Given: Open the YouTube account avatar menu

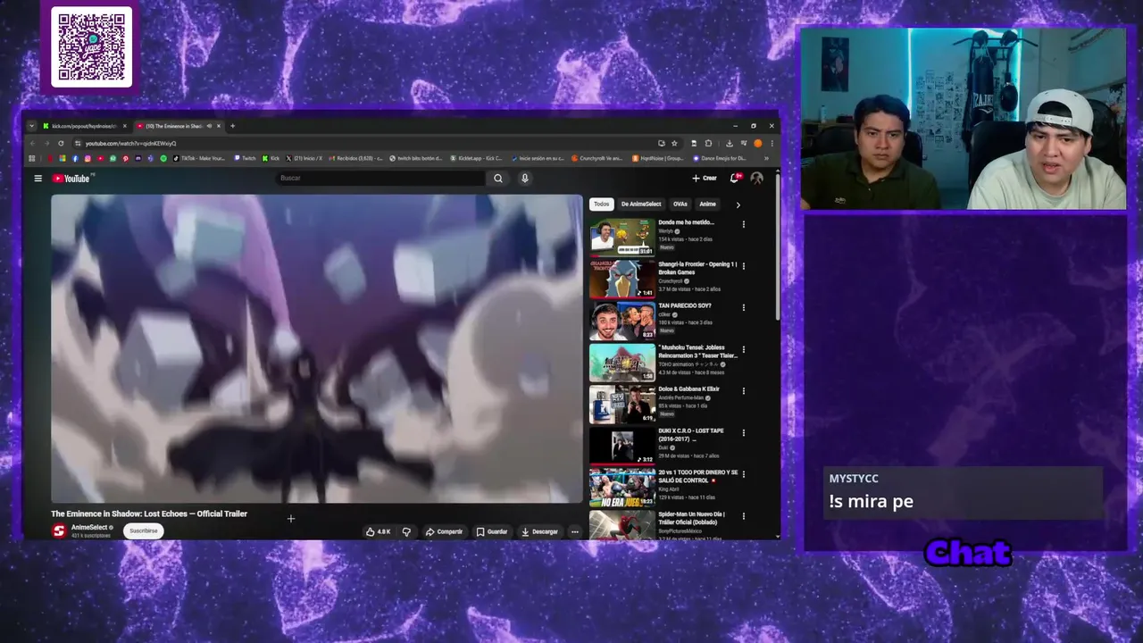Looking at the screenshot, I should 757,178.
